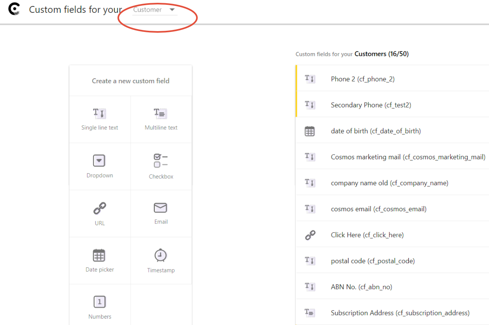Select the Secondary Phone field row

point(371,105)
